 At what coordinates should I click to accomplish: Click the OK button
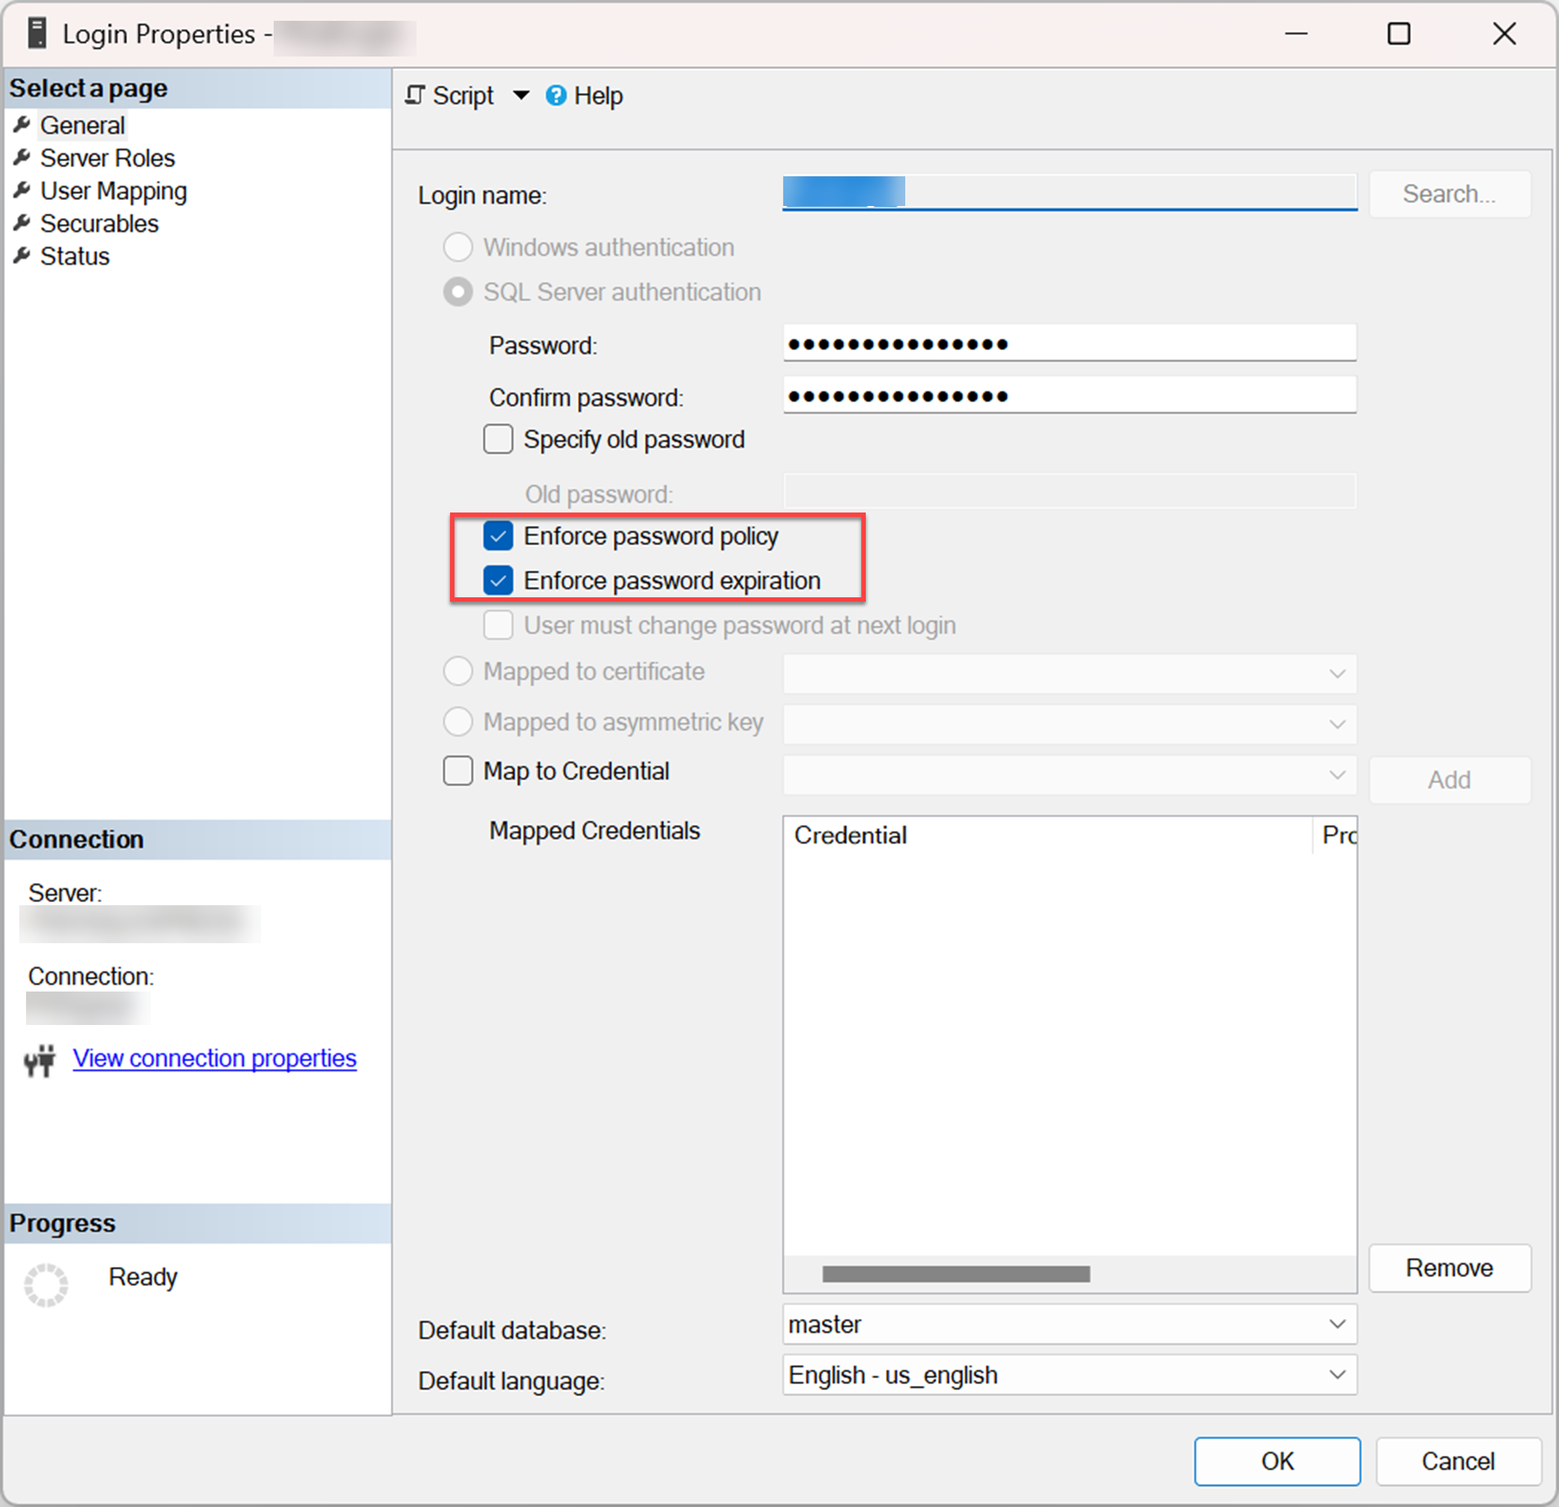pos(1276,1461)
